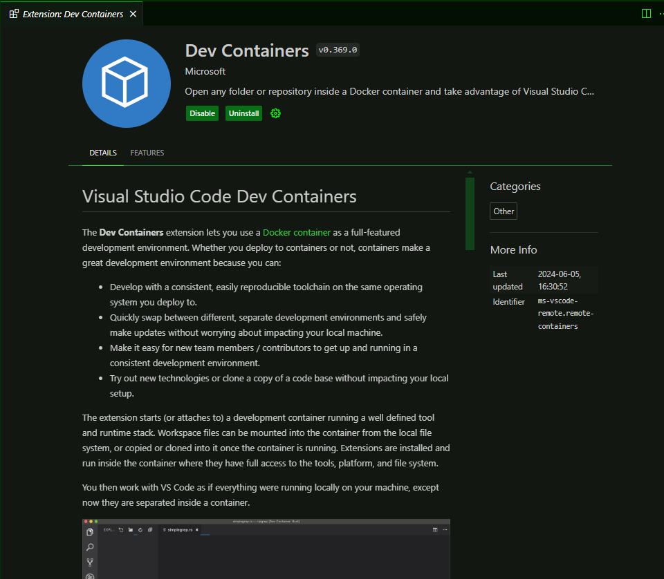This screenshot has height=579, width=664.
Task: Click the bullet starting "Develop with a consistent"
Action: 266,294
